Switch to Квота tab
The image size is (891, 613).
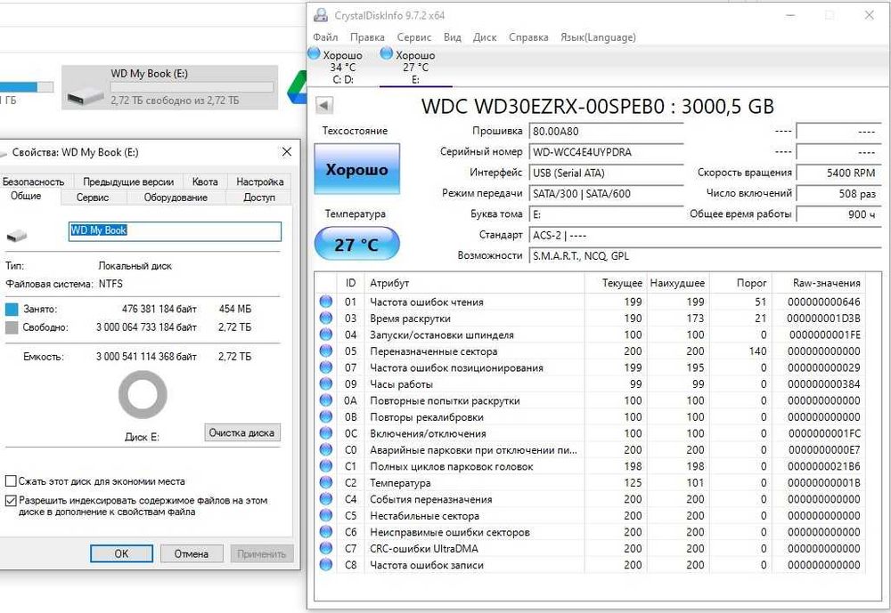[x=205, y=181]
